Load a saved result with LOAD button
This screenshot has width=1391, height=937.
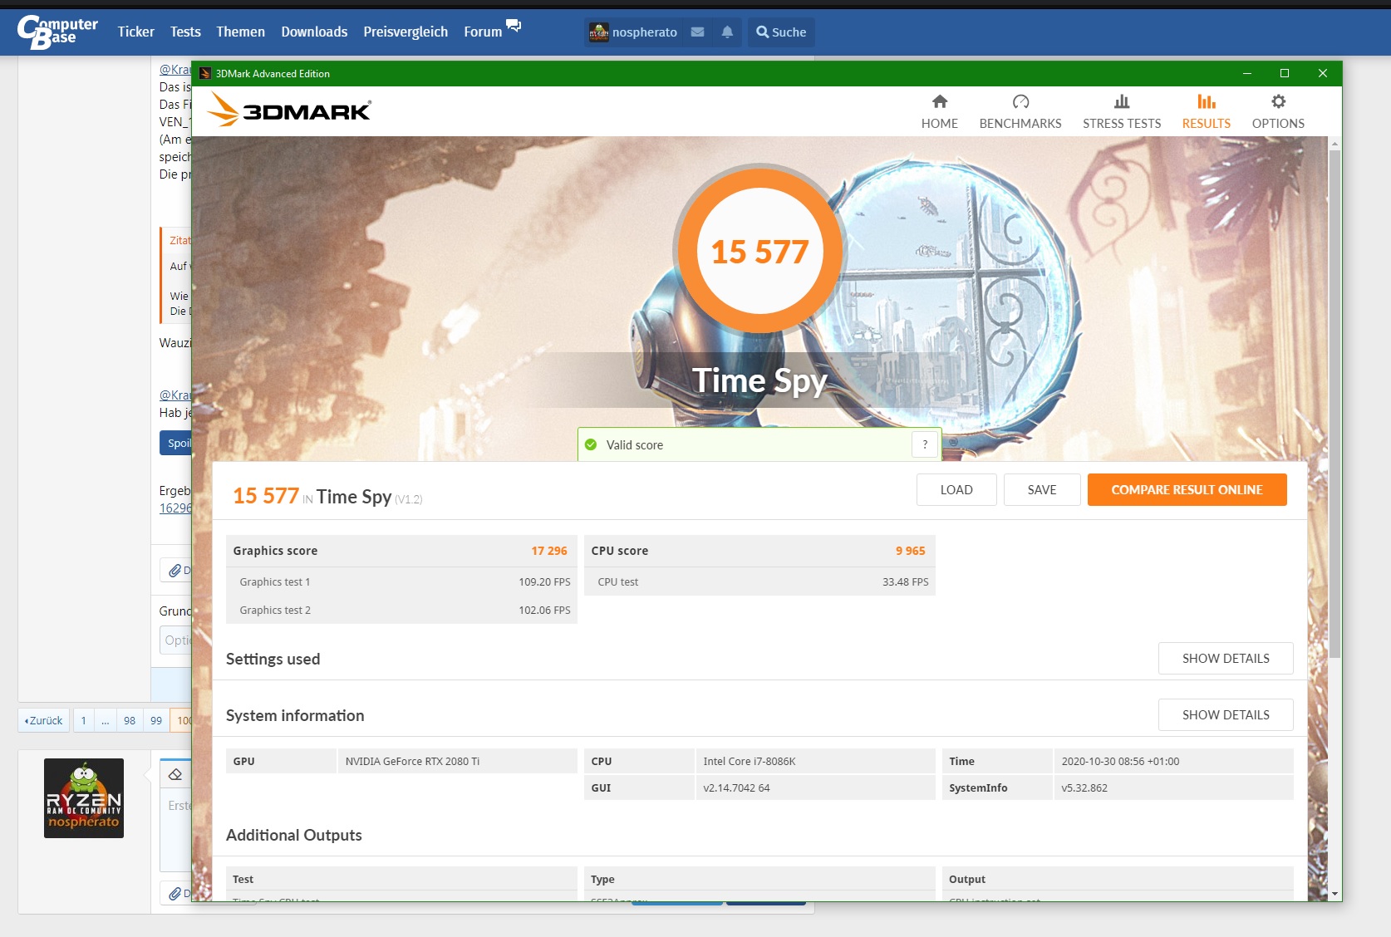[x=956, y=489]
